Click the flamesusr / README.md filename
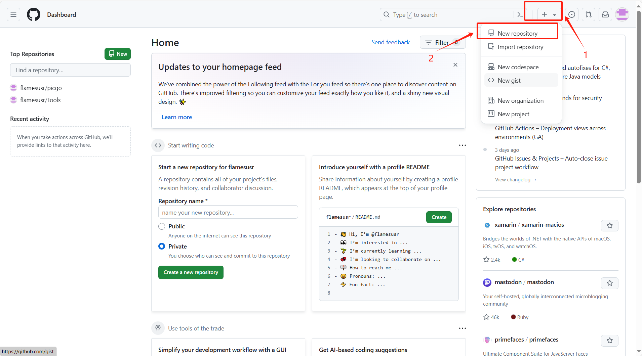The height and width of the screenshot is (356, 642). (353, 217)
